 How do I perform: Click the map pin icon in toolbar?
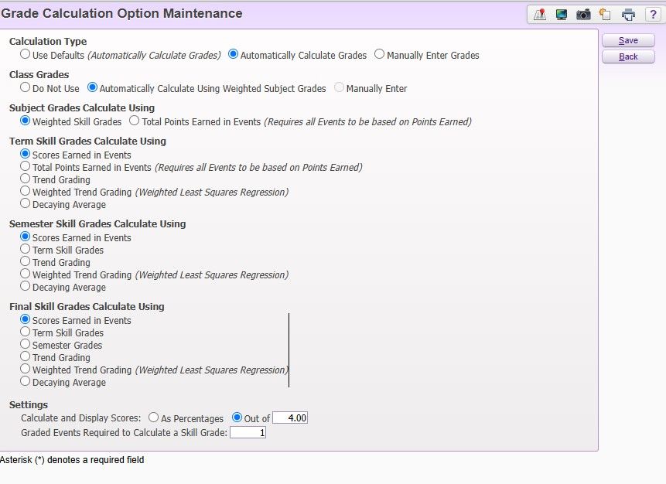click(x=539, y=15)
